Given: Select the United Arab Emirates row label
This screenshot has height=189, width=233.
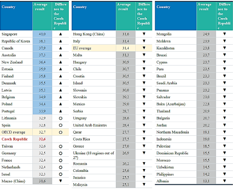Looking at the screenshot, I should point(90,125).
